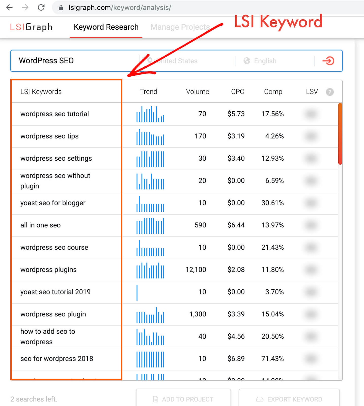Sort by Trend column header
This screenshot has width=364, height=406.
coord(148,92)
